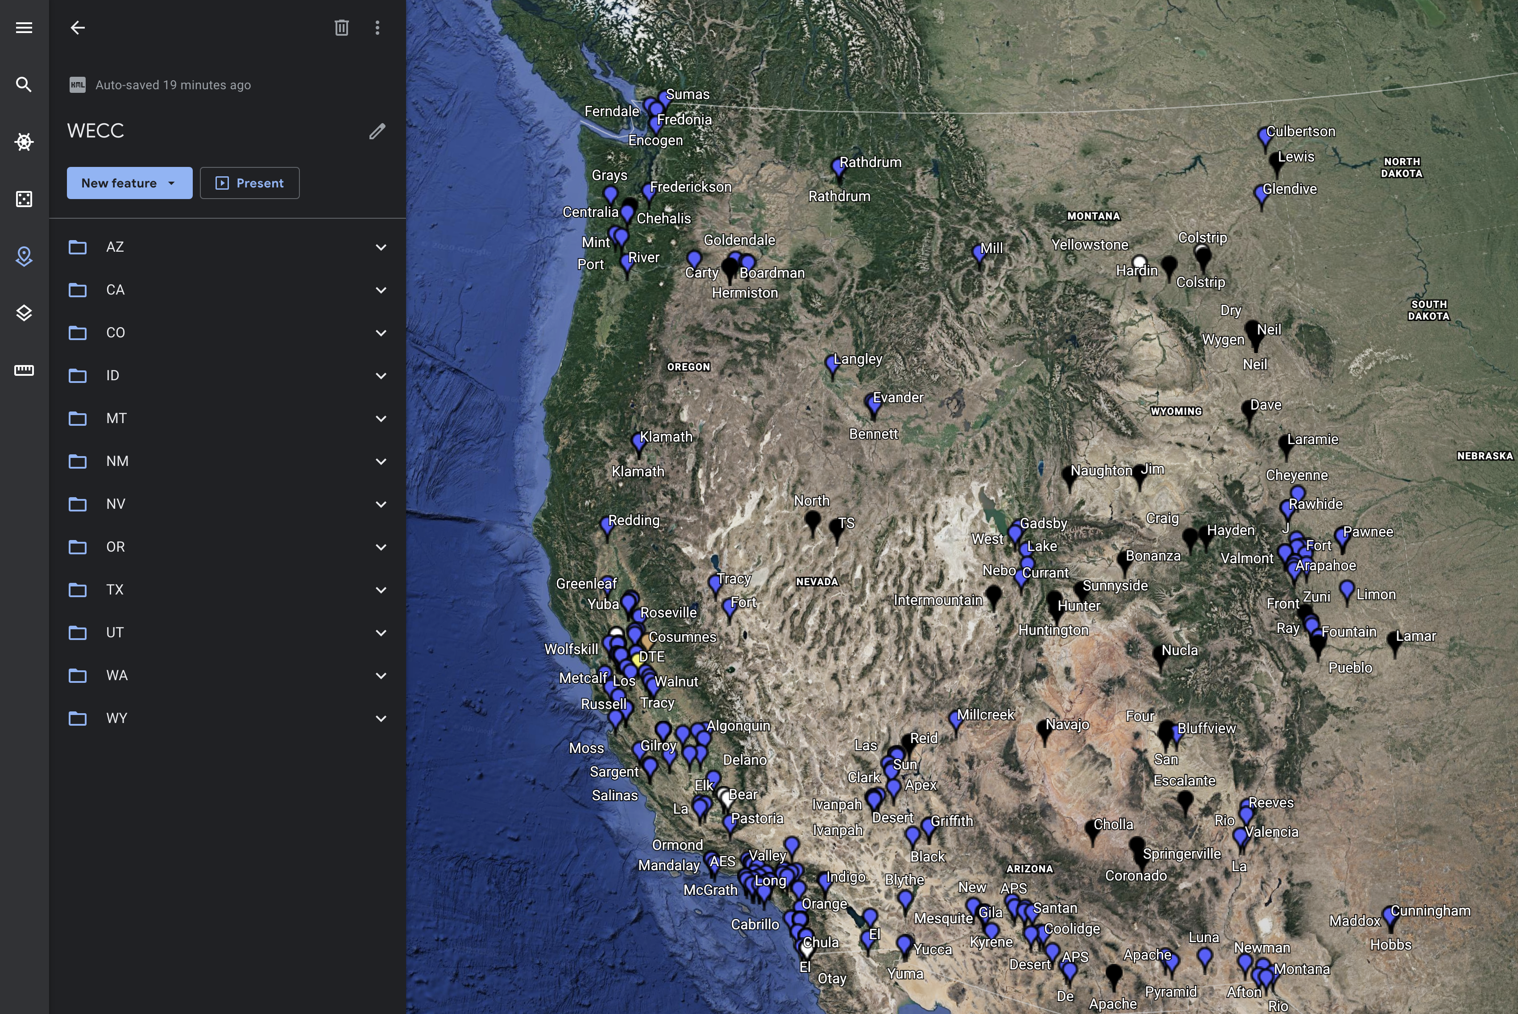Click the KML badge next to auto-saved
Viewport: 1518px width, 1014px height.
point(78,85)
